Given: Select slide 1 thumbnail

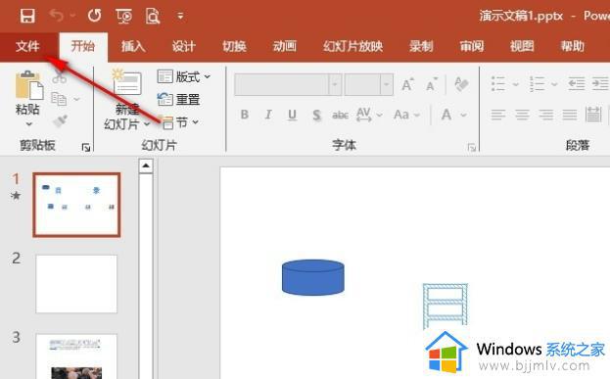Looking at the screenshot, I should 76,205.
